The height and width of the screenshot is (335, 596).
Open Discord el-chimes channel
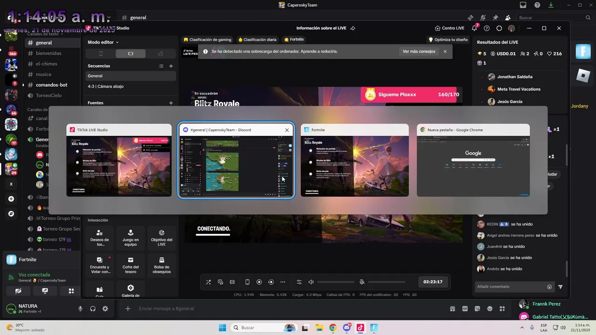point(46,64)
